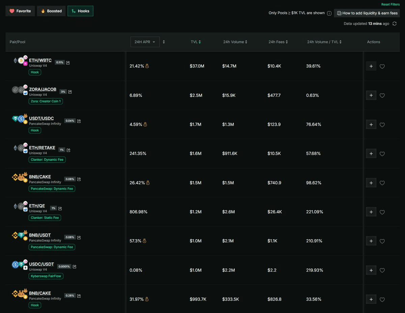Screen dimensions: 405x313
Task: Open the ETH/WBTC pair link
Action: [x=40, y=60]
